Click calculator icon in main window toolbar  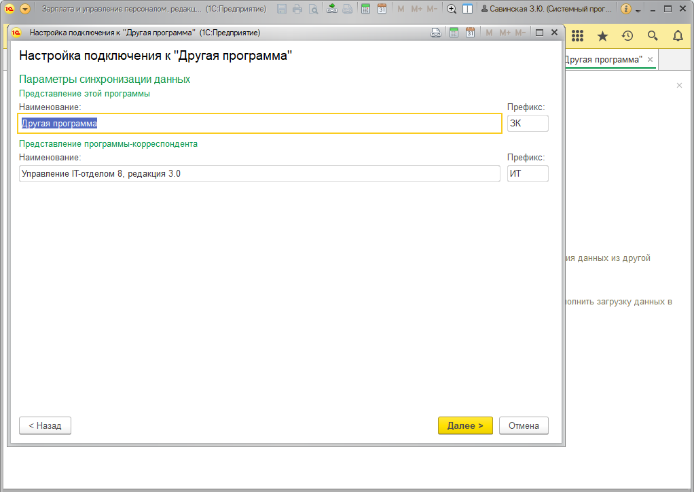coord(365,10)
